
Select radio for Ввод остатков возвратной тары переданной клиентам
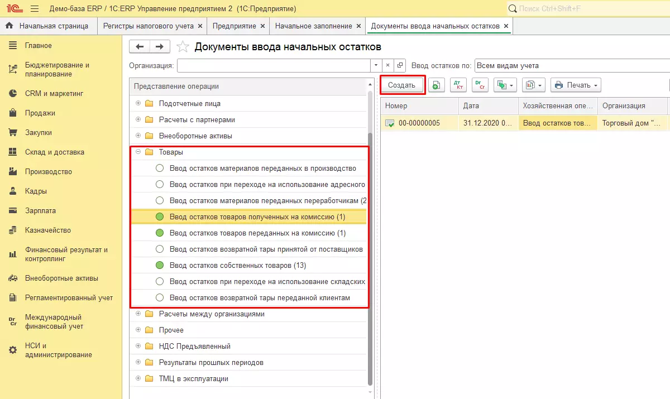click(x=160, y=297)
